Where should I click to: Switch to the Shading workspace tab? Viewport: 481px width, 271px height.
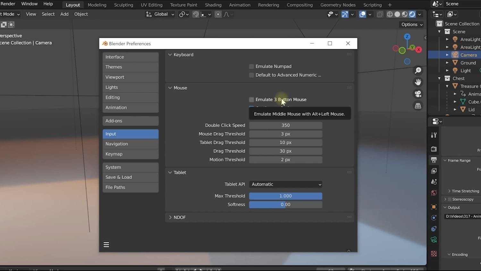click(x=213, y=5)
